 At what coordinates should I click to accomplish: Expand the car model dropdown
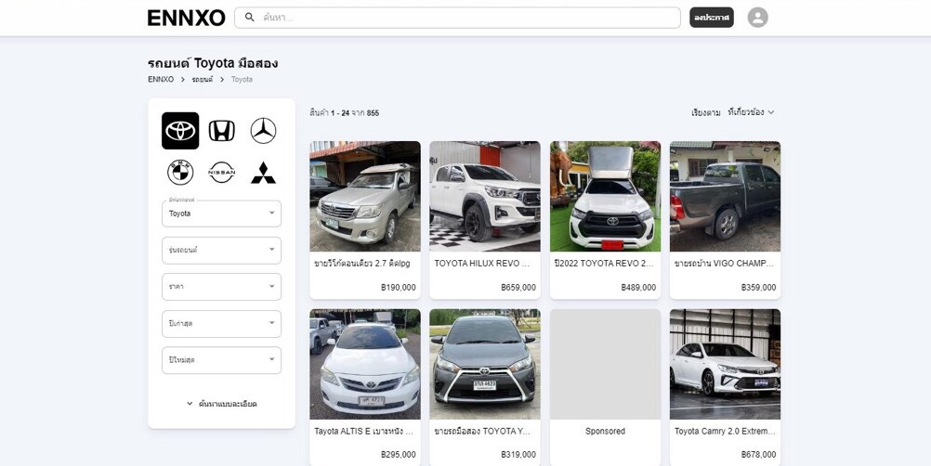tap(221, 250)
